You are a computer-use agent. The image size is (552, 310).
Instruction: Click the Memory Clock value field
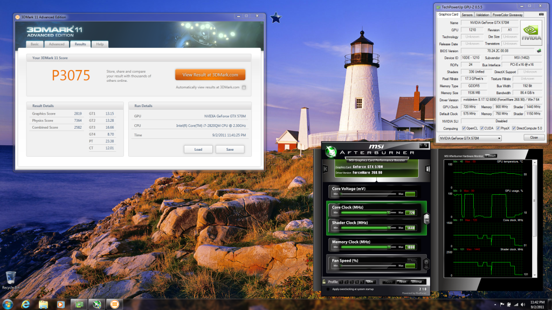[x=410, y=247]
